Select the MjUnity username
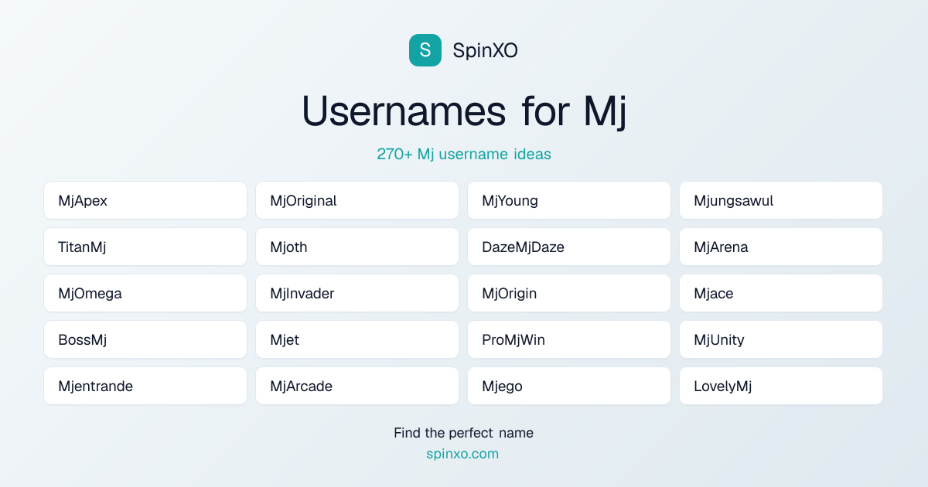928x487 pixels. click(x=781, y=339)
